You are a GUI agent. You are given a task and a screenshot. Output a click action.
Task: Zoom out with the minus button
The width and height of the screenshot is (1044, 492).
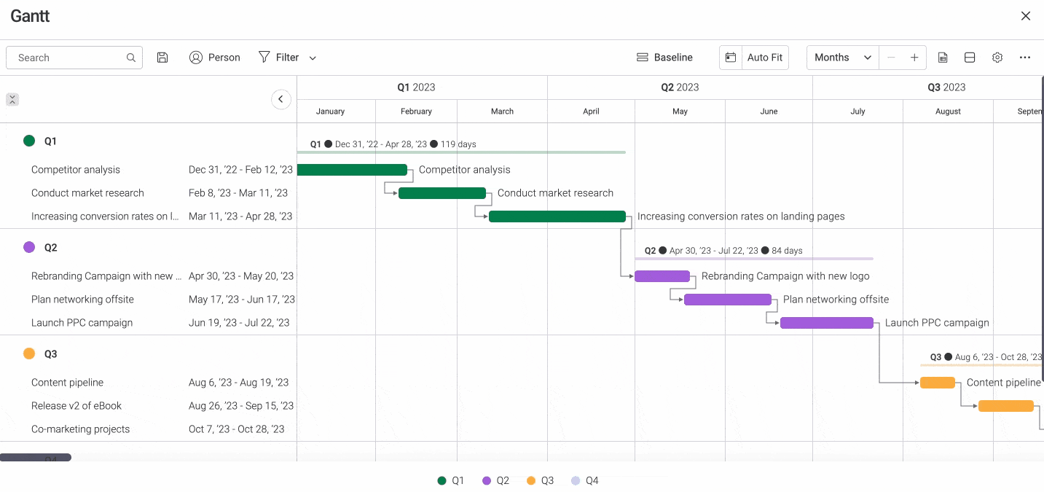tap(891, 57)
